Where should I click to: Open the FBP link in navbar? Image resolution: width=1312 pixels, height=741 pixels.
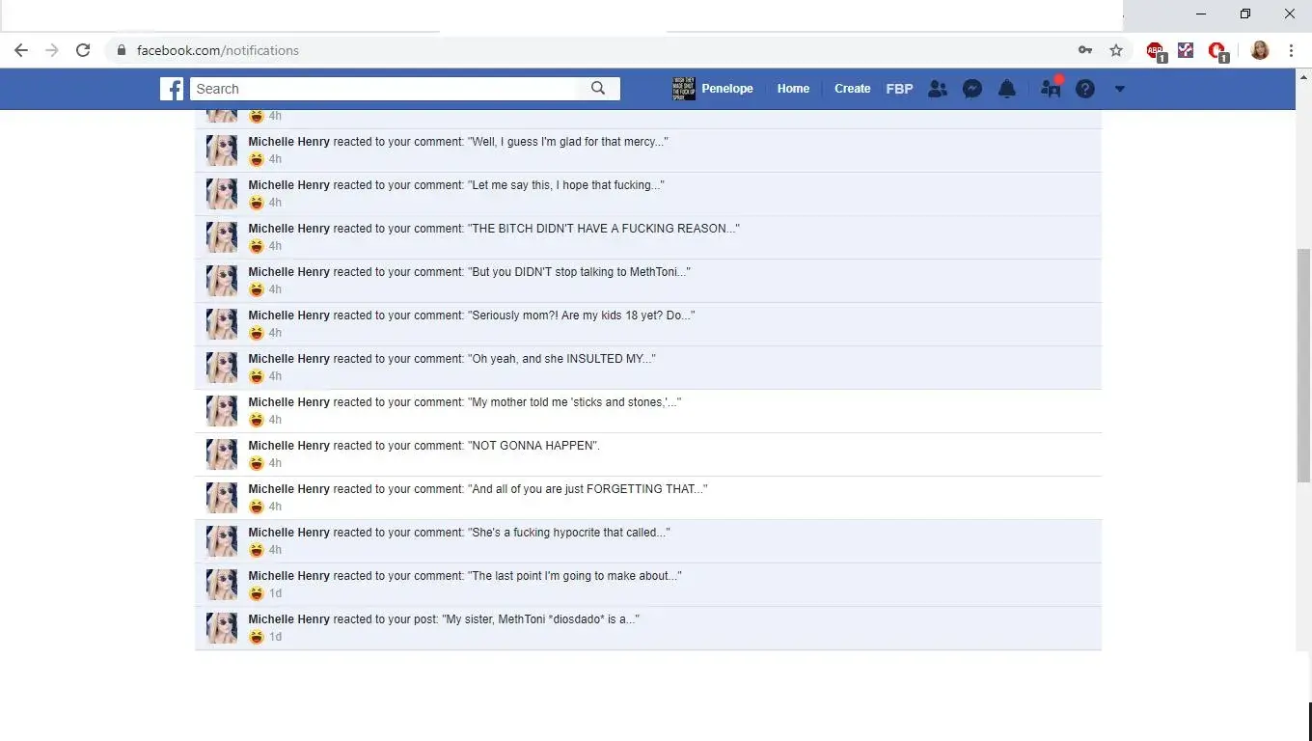point(899,89)
